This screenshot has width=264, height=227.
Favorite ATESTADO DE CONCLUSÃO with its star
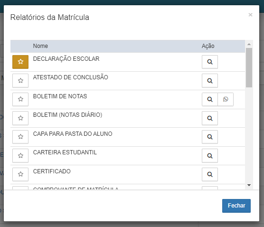point(20,81)
